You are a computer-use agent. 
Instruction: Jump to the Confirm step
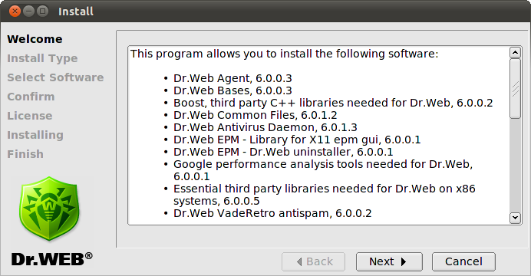tap(31, 97)
